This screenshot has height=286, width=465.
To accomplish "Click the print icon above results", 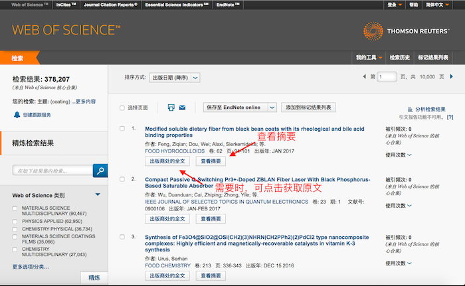I will tap(171, 107).
